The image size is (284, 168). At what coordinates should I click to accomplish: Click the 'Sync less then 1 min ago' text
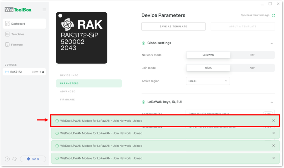[x=255, y=15]
